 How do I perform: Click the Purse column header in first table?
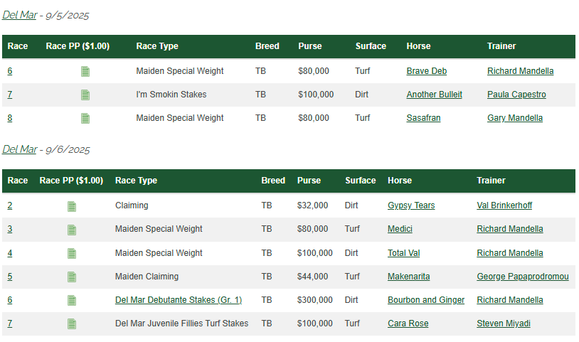pos(310,46)
